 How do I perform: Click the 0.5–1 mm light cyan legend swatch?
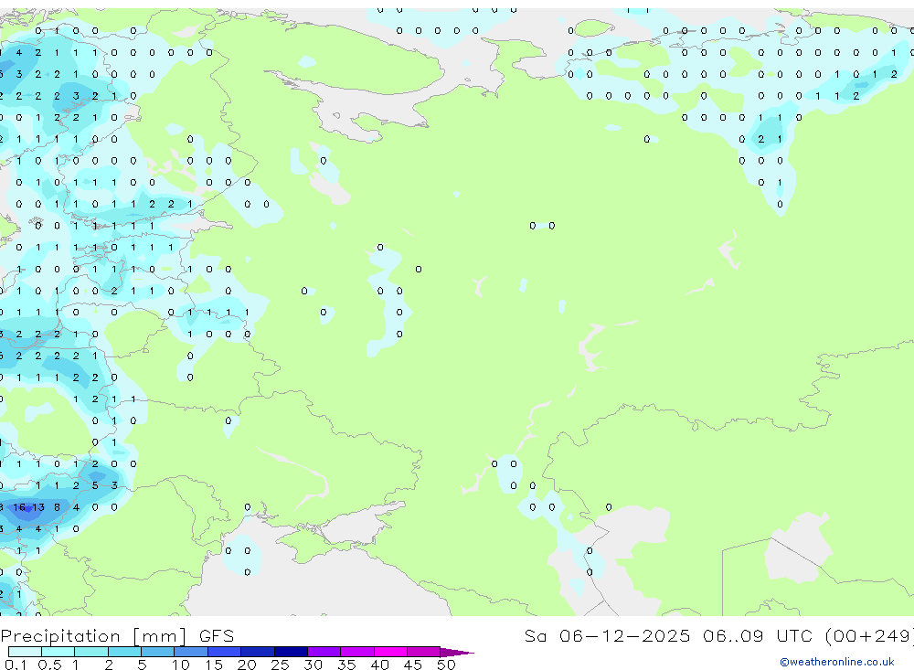58,652
